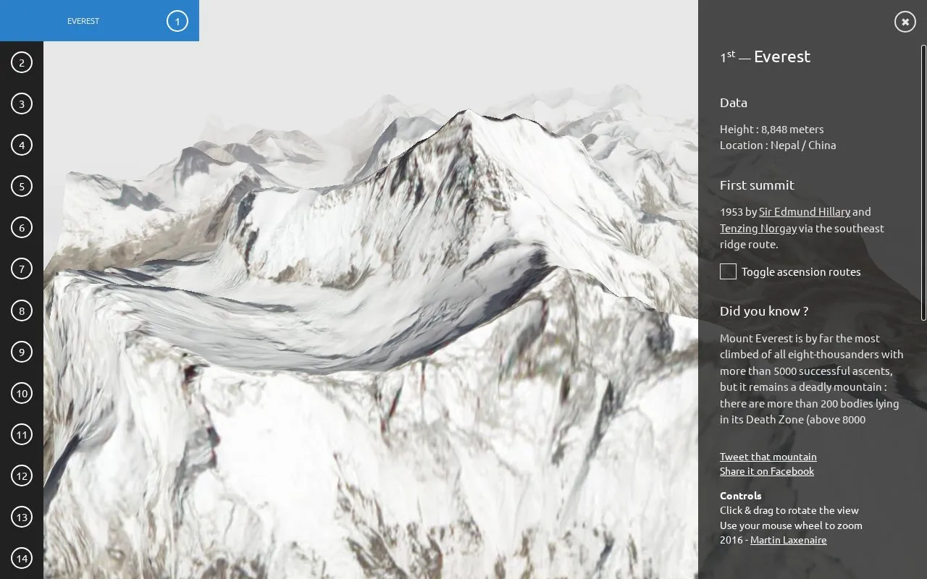
Task: Click the info panel vertical scrollbar
Action: 923,182
